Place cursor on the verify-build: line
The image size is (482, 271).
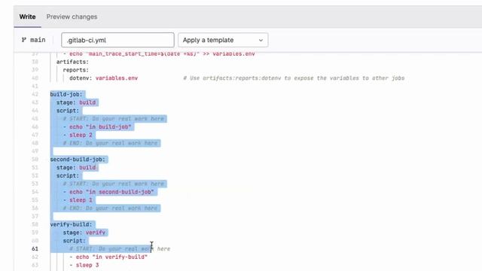coord(71,224)
